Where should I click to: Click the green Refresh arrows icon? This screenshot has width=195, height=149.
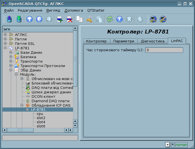110,19
